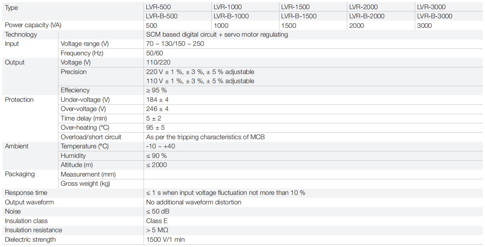Click the Overload/short circuit label

tap(91, 137)
